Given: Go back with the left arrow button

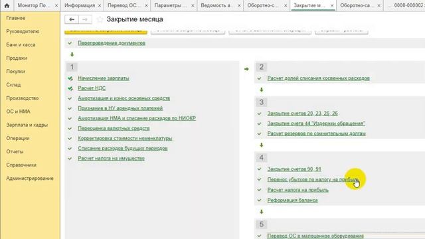Looking at the screenshot, I should click(x=72, y=19).
